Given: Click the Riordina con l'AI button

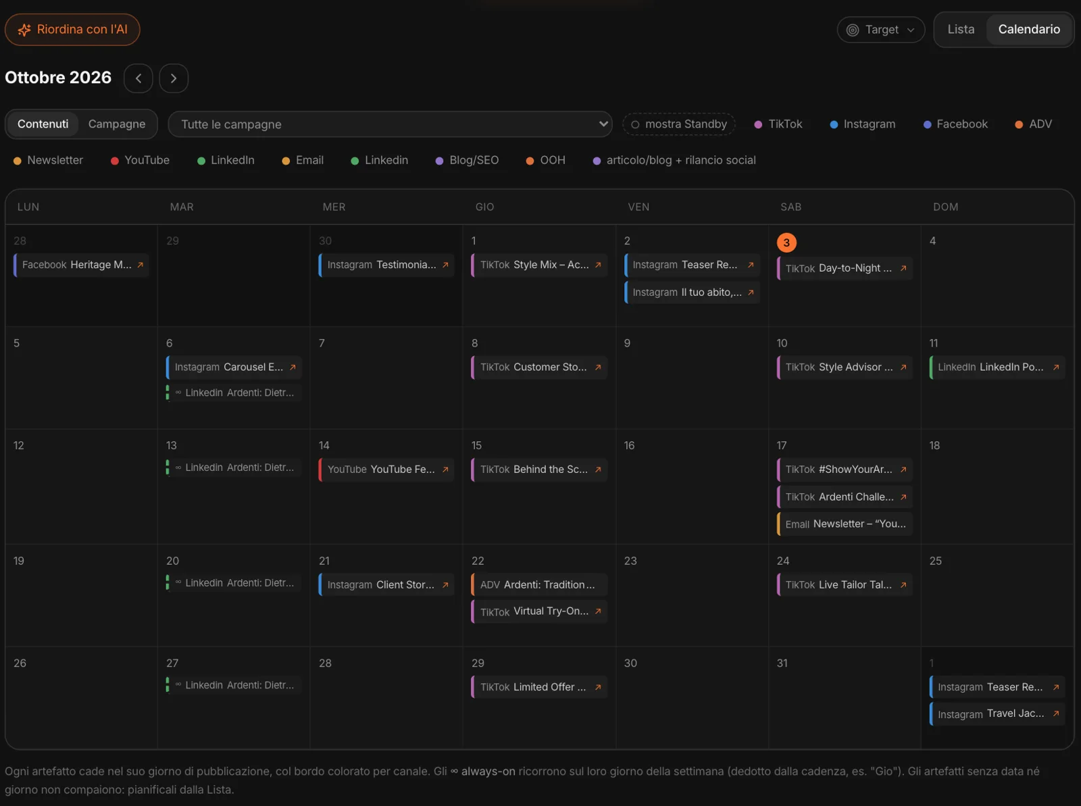Looking at the screenshot, I should pyautogui.click(x=72, y=30).
